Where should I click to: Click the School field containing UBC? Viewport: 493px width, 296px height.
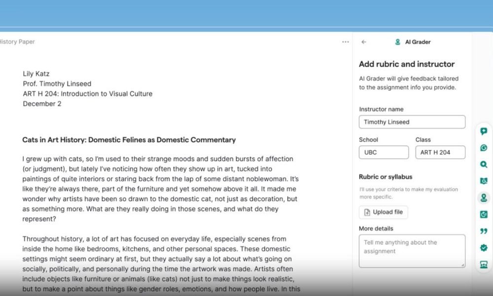384,152
